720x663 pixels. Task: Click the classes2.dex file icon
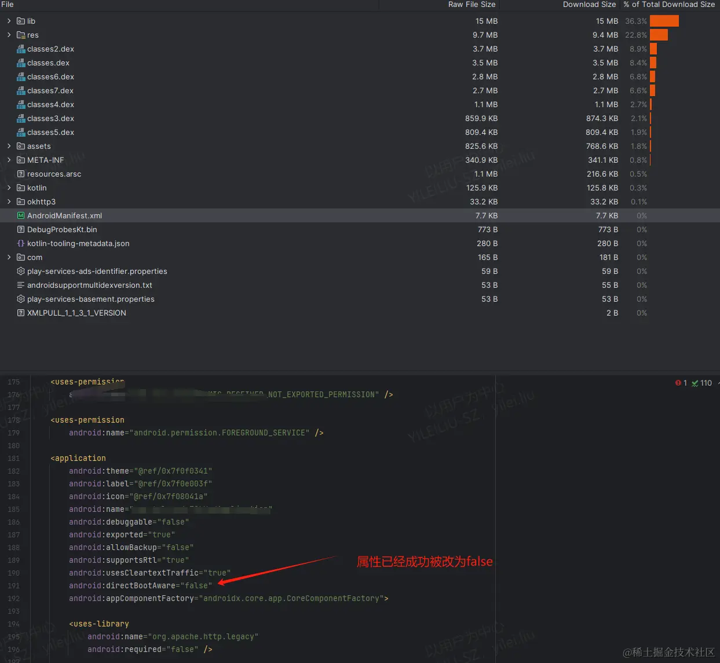point(21,49)
